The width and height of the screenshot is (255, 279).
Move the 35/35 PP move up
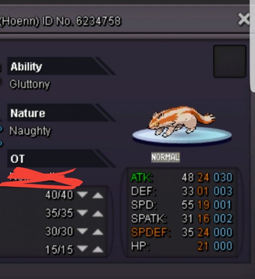pos(98,214)
